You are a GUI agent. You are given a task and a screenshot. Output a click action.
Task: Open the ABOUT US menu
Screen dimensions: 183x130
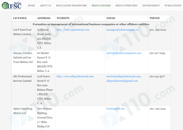[x=46, y=5]
